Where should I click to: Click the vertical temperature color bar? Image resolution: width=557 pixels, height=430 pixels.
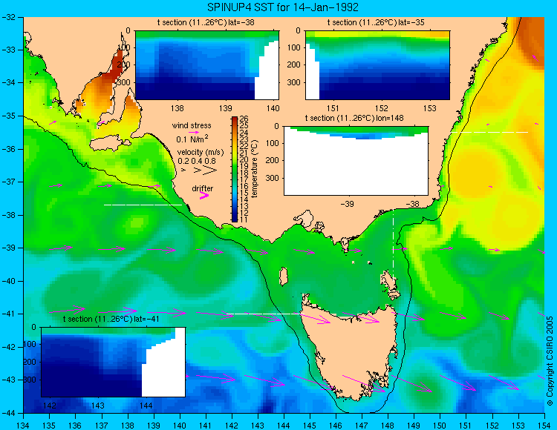pos(235,169)
